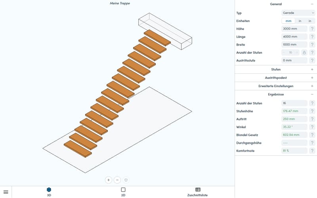Image resolution: width=317 pixels, height=198 pixels.
Task: Click the Winkel value 35.22°
Action: 294,127
